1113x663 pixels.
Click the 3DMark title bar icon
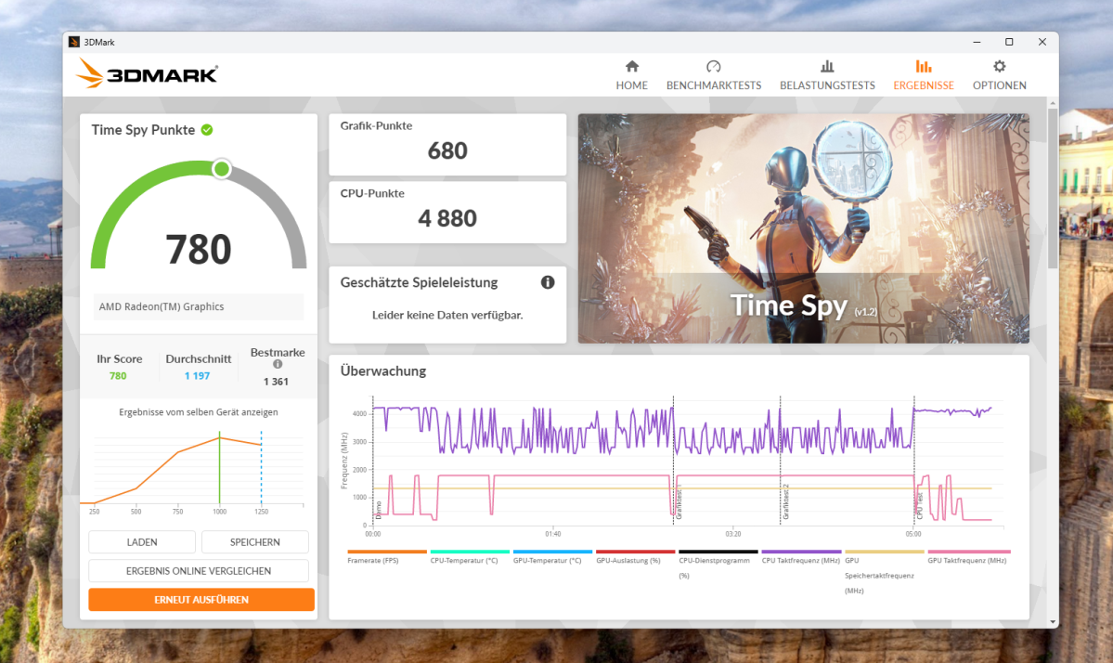[x=74, y=42]
